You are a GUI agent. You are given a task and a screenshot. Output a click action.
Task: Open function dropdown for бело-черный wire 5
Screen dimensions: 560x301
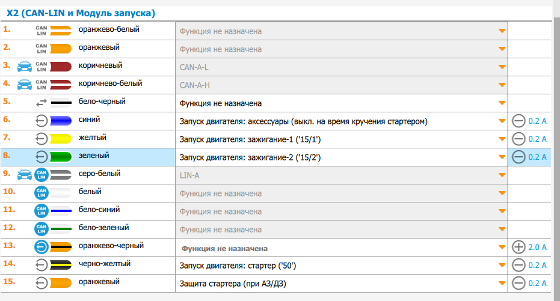pos(341,103)
